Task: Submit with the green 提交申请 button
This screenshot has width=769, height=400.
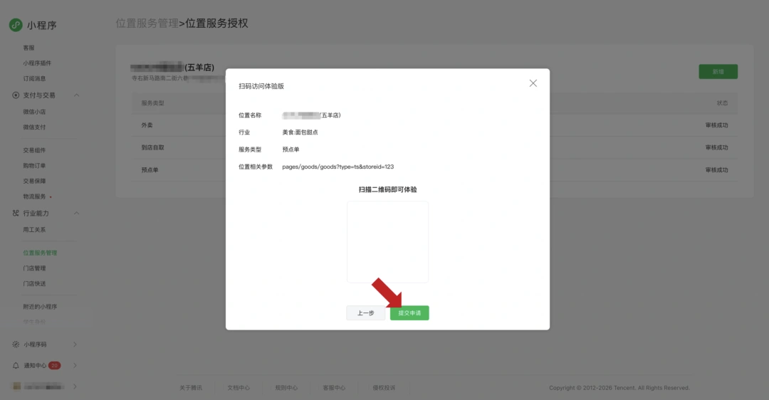Action: tap(409, 312)
